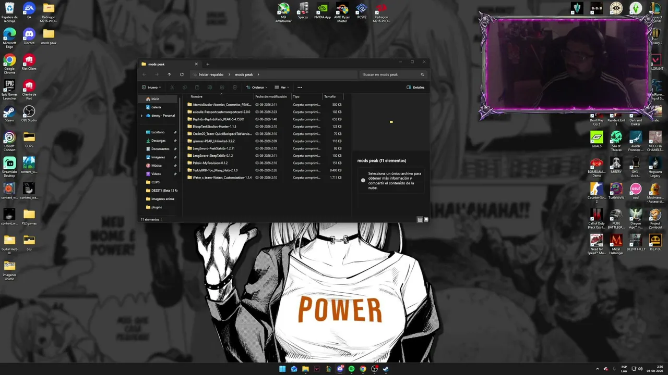The width and height of the screenshot is (668, 375).
Task: Open the Ordenar sort dropdown
Action: (x=257, y=87)
